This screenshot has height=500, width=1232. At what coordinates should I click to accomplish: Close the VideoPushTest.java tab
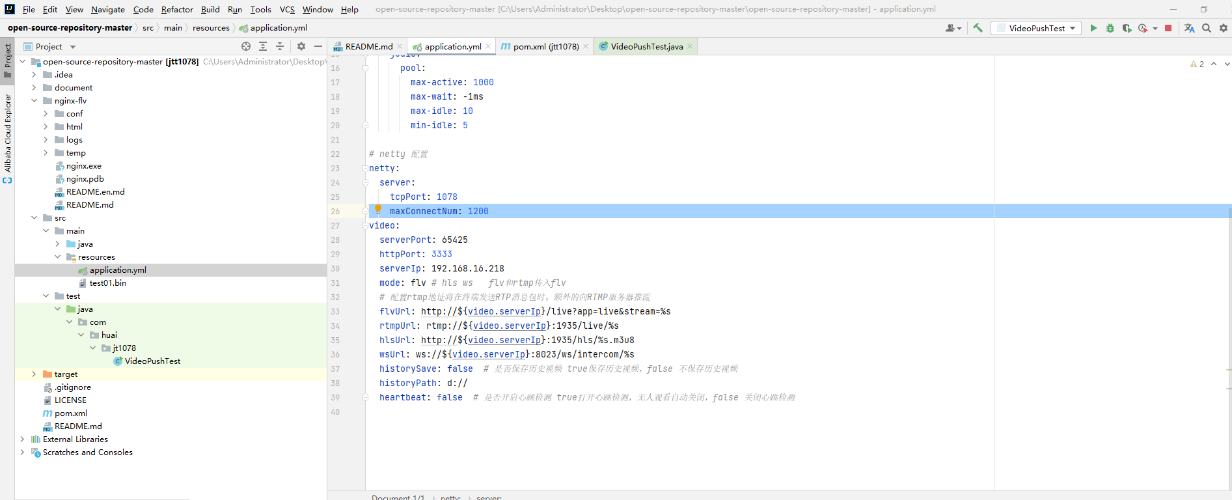point(690,46)
